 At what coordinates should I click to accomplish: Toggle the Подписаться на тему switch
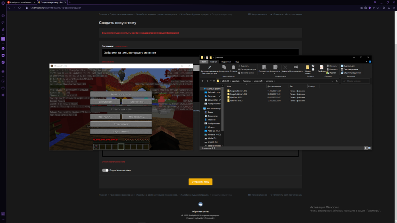[105, 170]
